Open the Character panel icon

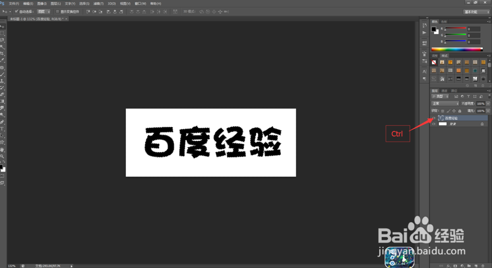click(x=425, y=71)
